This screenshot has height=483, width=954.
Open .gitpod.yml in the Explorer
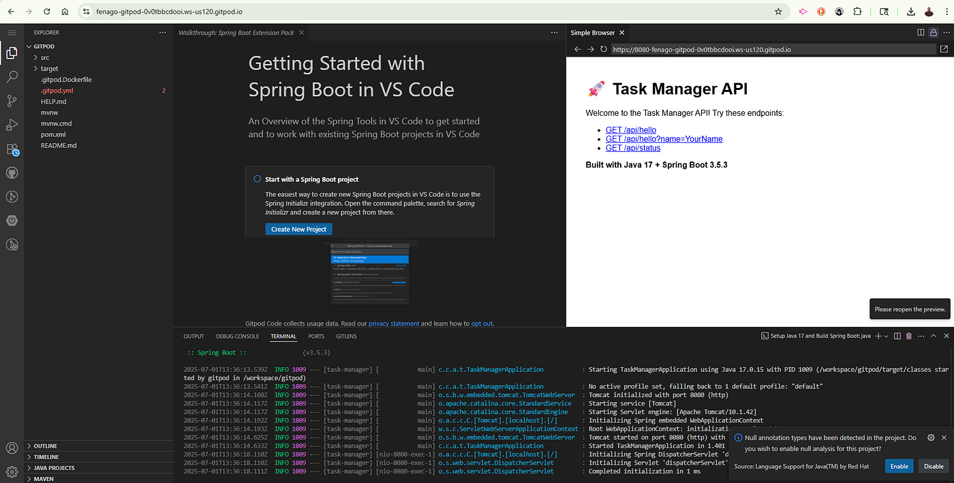tap(99, 90)
